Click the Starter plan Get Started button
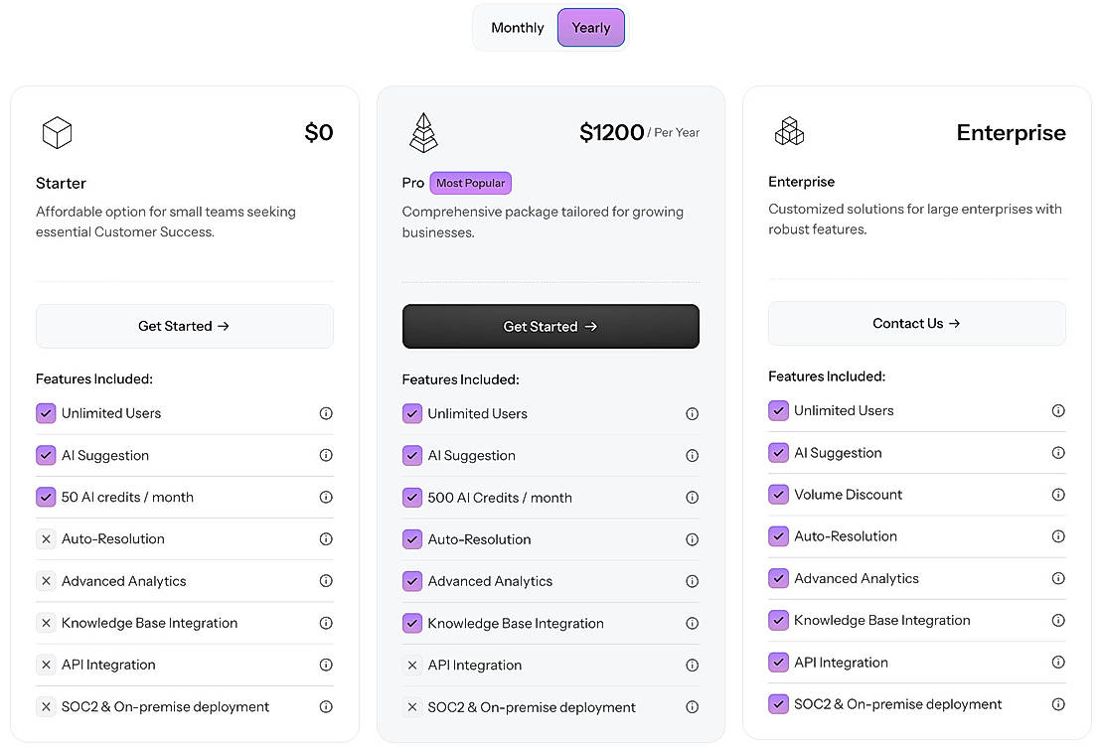The height and width of the screenshot is (747, 1101). [x=185, y=326]
